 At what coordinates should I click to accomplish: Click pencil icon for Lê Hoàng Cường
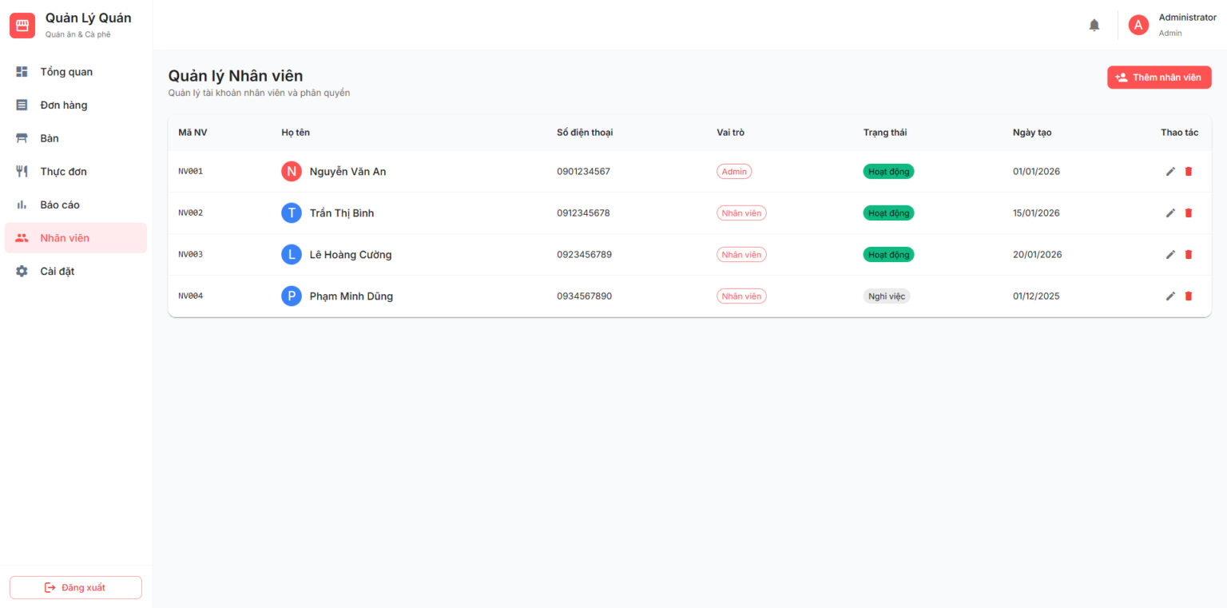(1170, 254)
